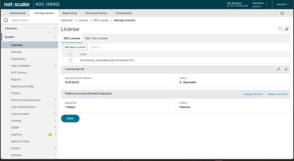The height and width of the screenshot is (161, 294).
Task: Click the refresh icon beside License heading
Action: pyautogui.click(x=280, y=29)
